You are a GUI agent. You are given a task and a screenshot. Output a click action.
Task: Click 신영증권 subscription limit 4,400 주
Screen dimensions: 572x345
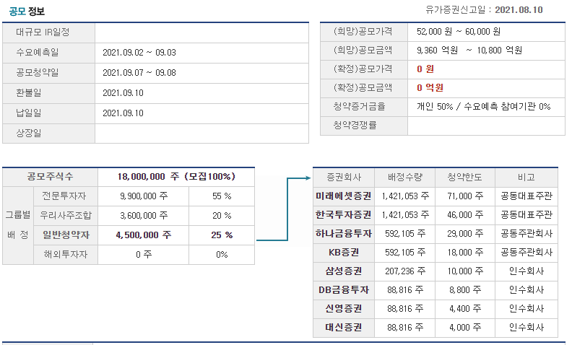click(x=465, y=308)
